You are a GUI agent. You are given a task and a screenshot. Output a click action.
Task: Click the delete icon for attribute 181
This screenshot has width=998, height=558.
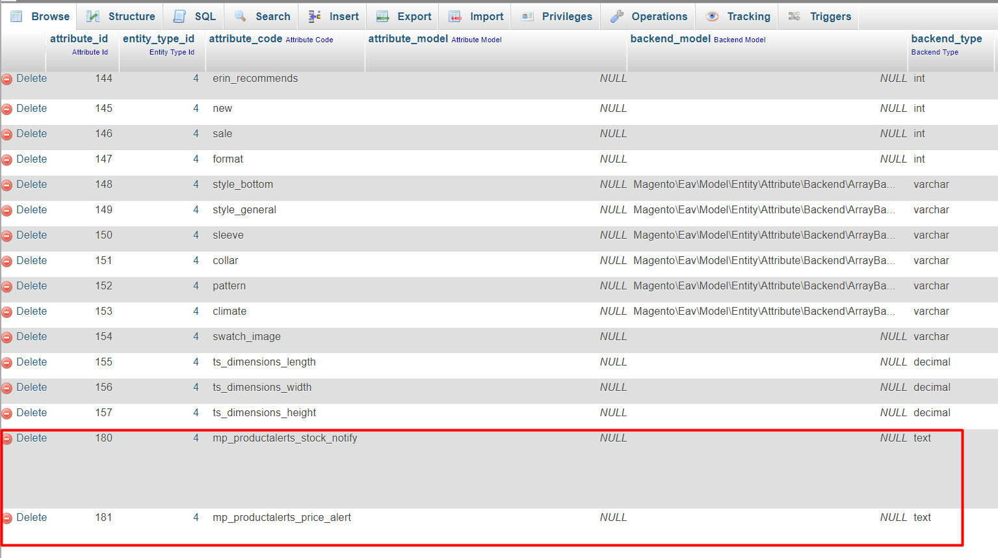[7, 518]
